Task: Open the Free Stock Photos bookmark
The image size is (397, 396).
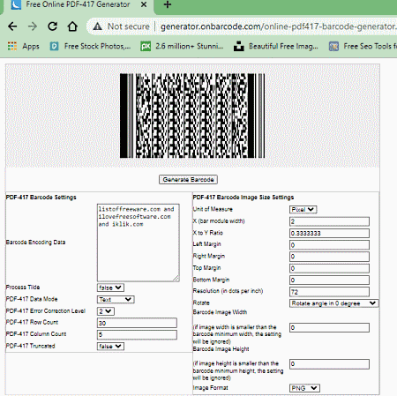Action: click(x=90, y=46)
